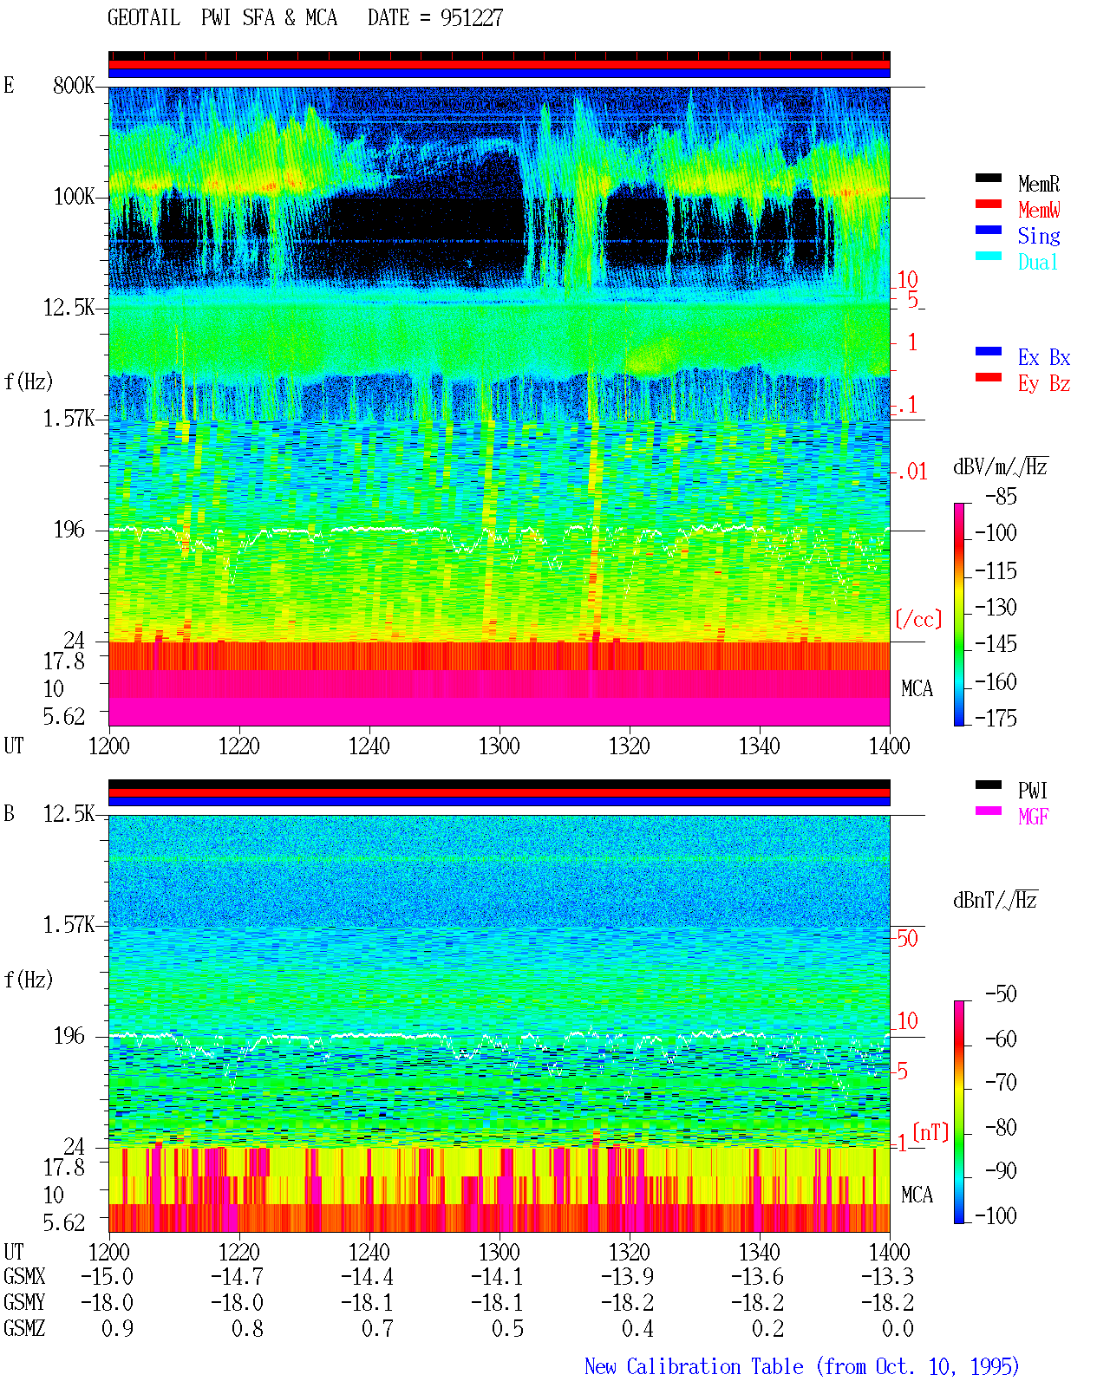
Task: Click the upper panel '5.62' frequency label
Action: pos(64,716)
